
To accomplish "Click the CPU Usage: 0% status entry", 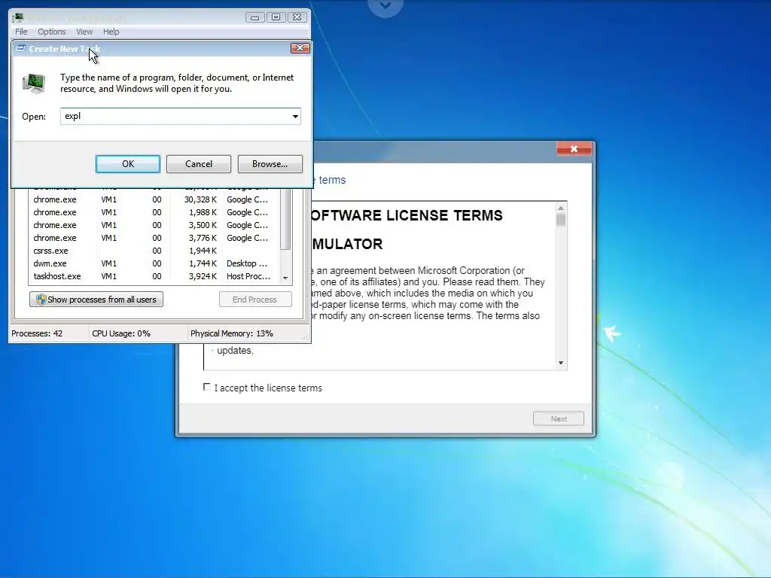I will click(121, 333).
